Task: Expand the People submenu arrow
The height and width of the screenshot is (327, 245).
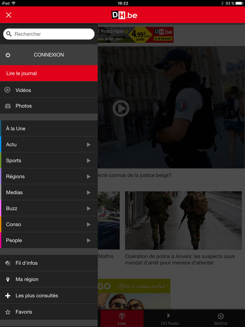Action: [89, 240]
